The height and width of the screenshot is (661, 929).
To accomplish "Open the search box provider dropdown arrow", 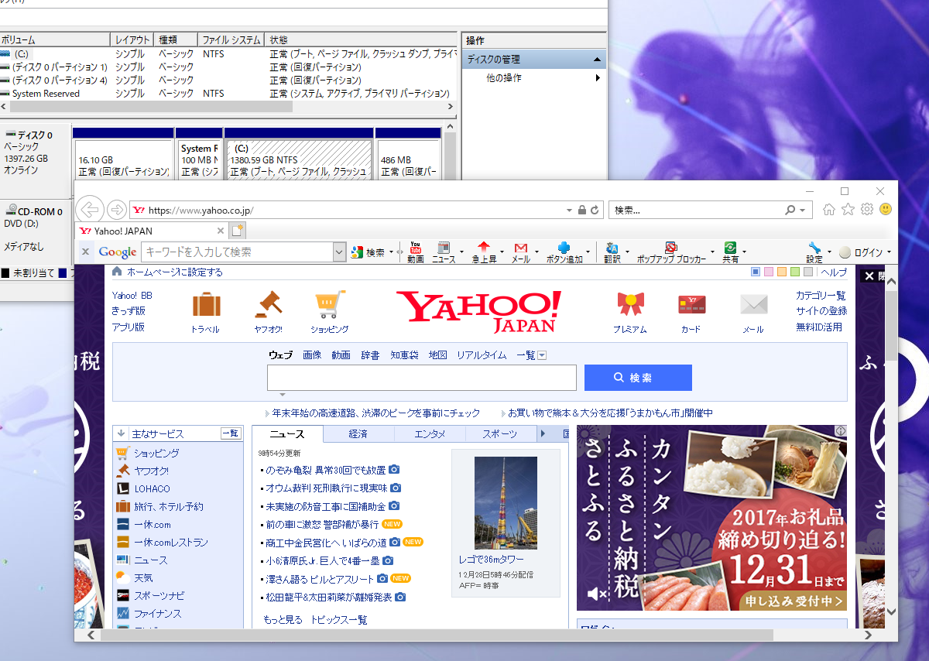I will tap(802, 210).
